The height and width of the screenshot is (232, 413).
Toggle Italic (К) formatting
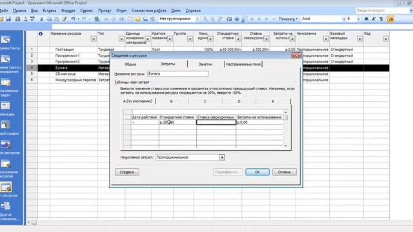[374, 19]
